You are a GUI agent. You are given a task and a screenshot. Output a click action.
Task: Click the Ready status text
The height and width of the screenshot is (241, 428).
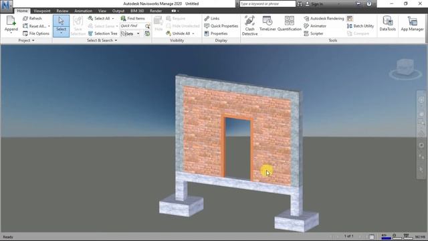click(x=8, y=237)
